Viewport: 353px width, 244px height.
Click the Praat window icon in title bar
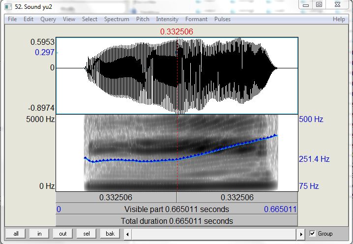tap(8, 7)
